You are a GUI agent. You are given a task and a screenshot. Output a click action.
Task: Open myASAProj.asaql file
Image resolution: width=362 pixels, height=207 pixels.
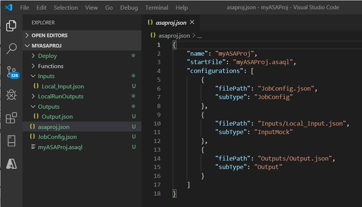(60, 147)
